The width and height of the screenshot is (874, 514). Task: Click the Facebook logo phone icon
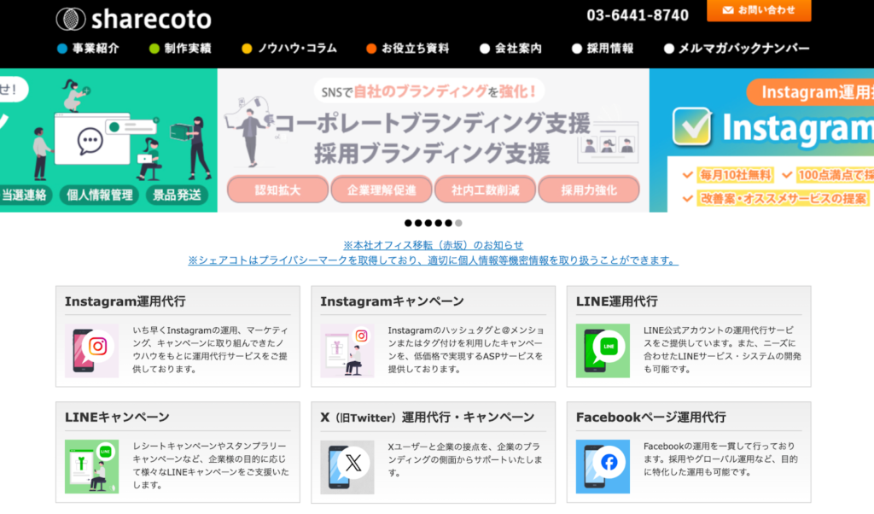coord(603,466)
